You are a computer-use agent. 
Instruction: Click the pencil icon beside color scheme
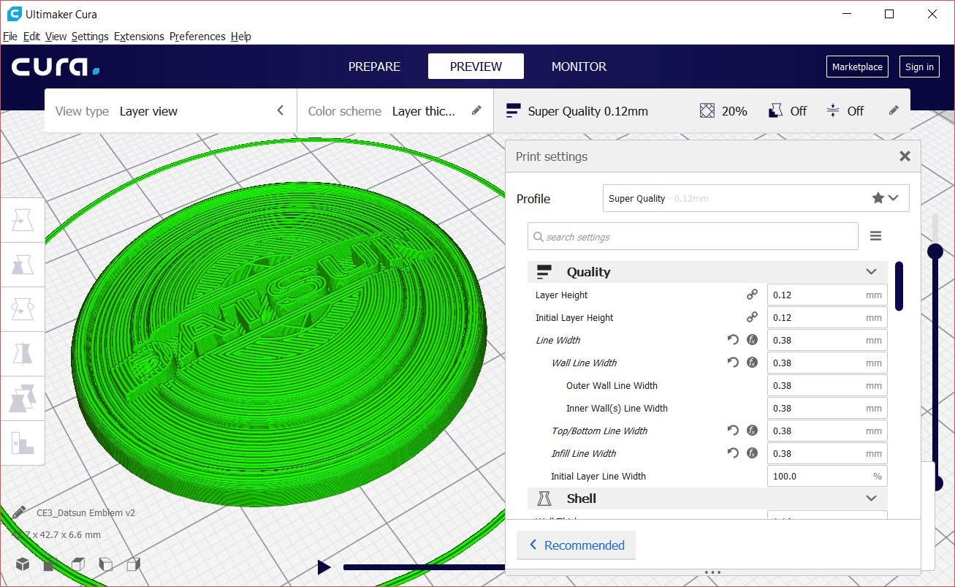(476, 111)
